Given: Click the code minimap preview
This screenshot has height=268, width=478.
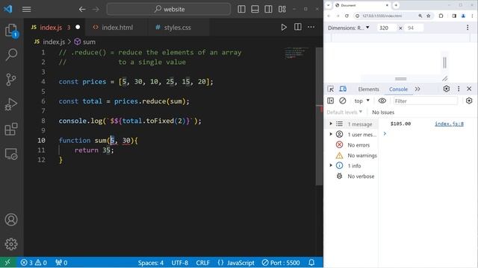Looking at the screenshot, I should point(296,53).
